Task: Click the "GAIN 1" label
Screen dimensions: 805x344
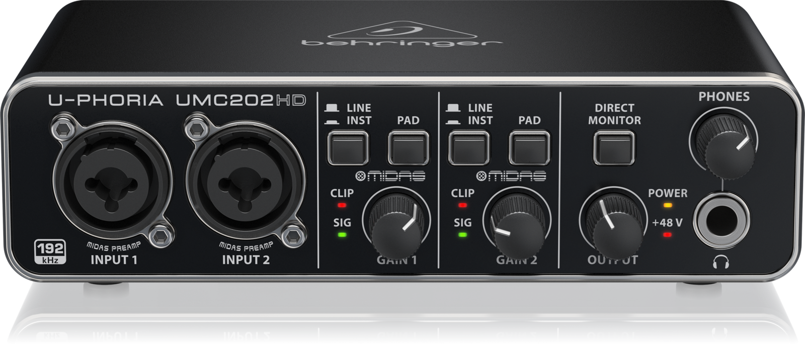Action: [397, 260]
